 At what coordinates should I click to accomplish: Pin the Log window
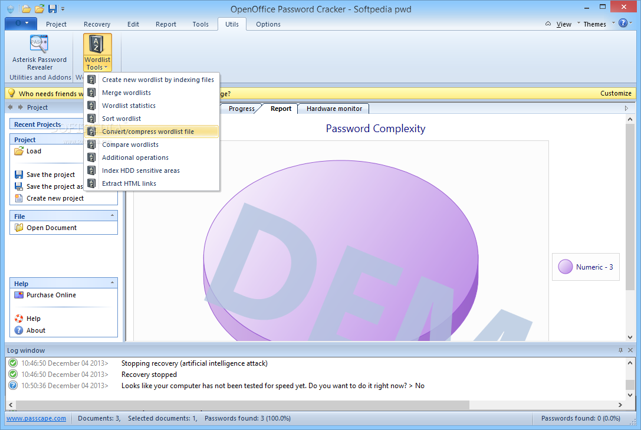click(620, 350)
